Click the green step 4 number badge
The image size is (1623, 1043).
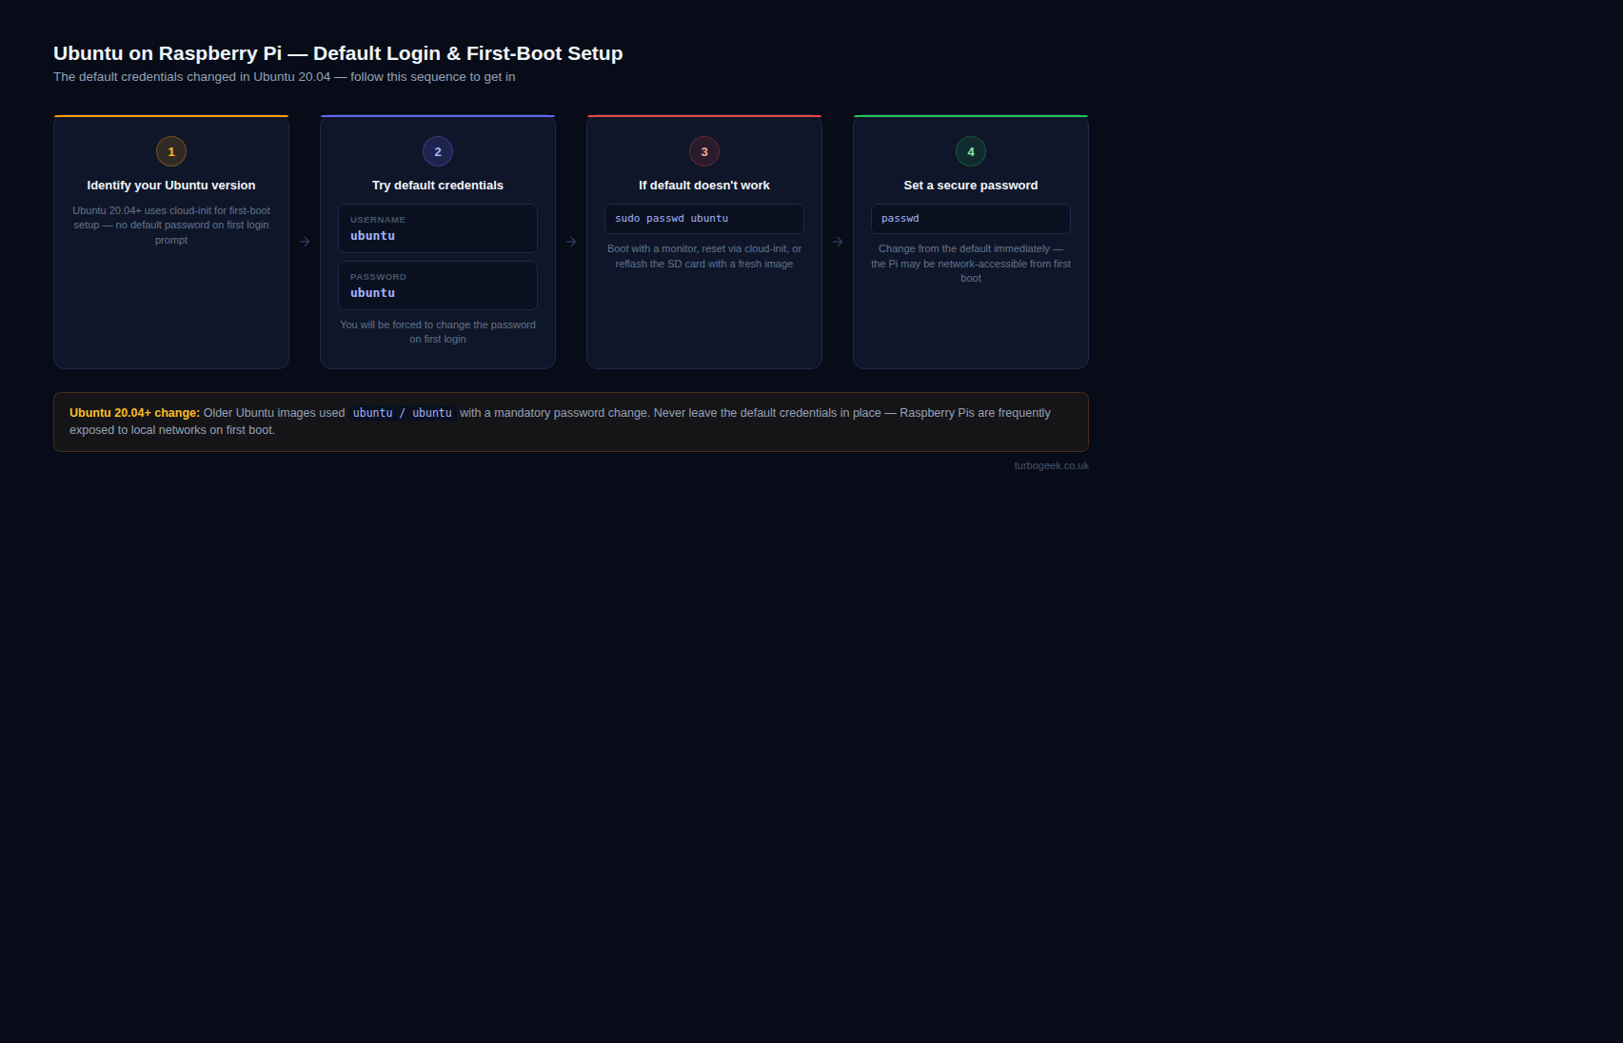(971, 151)
